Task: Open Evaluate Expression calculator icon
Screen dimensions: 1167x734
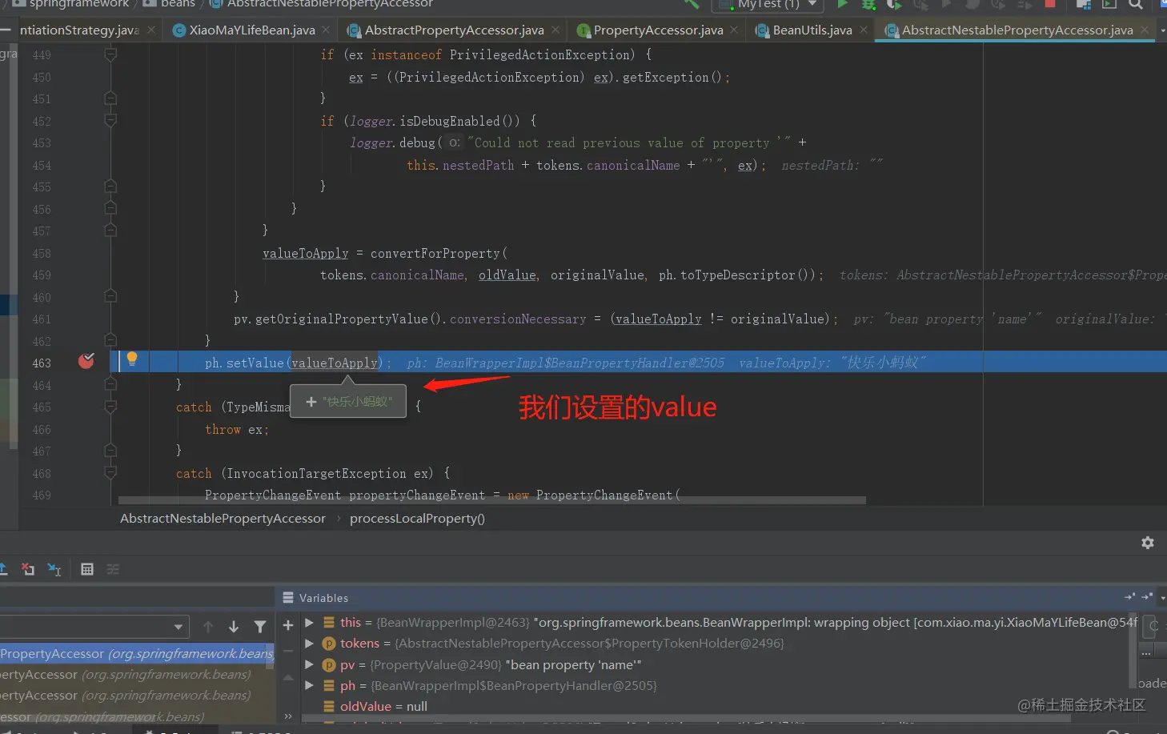Action: point(87,569)
